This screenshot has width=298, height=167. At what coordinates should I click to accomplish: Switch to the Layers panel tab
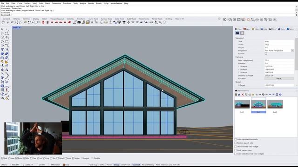pyautogui.click(x=247, y=29)
